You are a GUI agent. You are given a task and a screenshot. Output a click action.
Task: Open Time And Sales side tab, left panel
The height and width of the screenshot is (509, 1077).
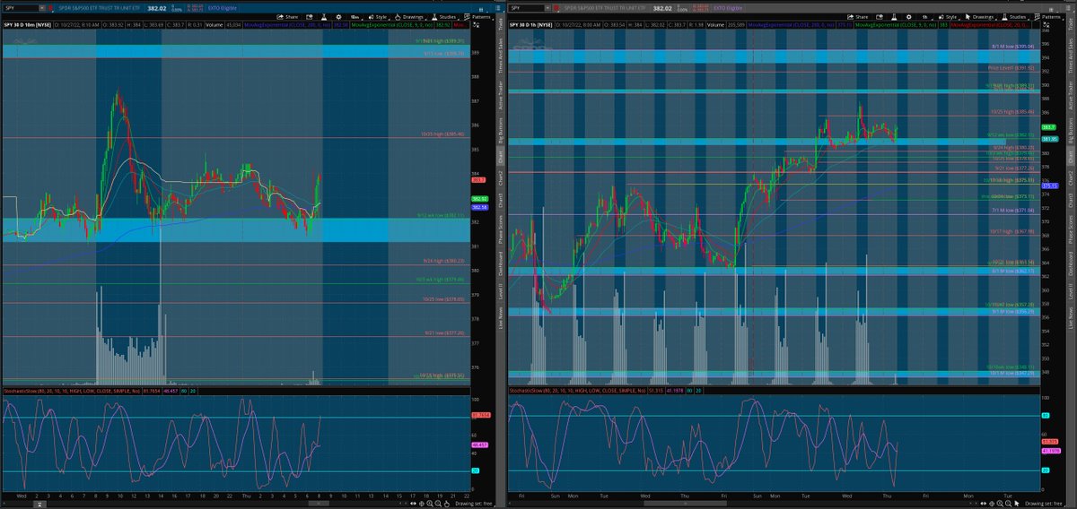coord(501,57)
